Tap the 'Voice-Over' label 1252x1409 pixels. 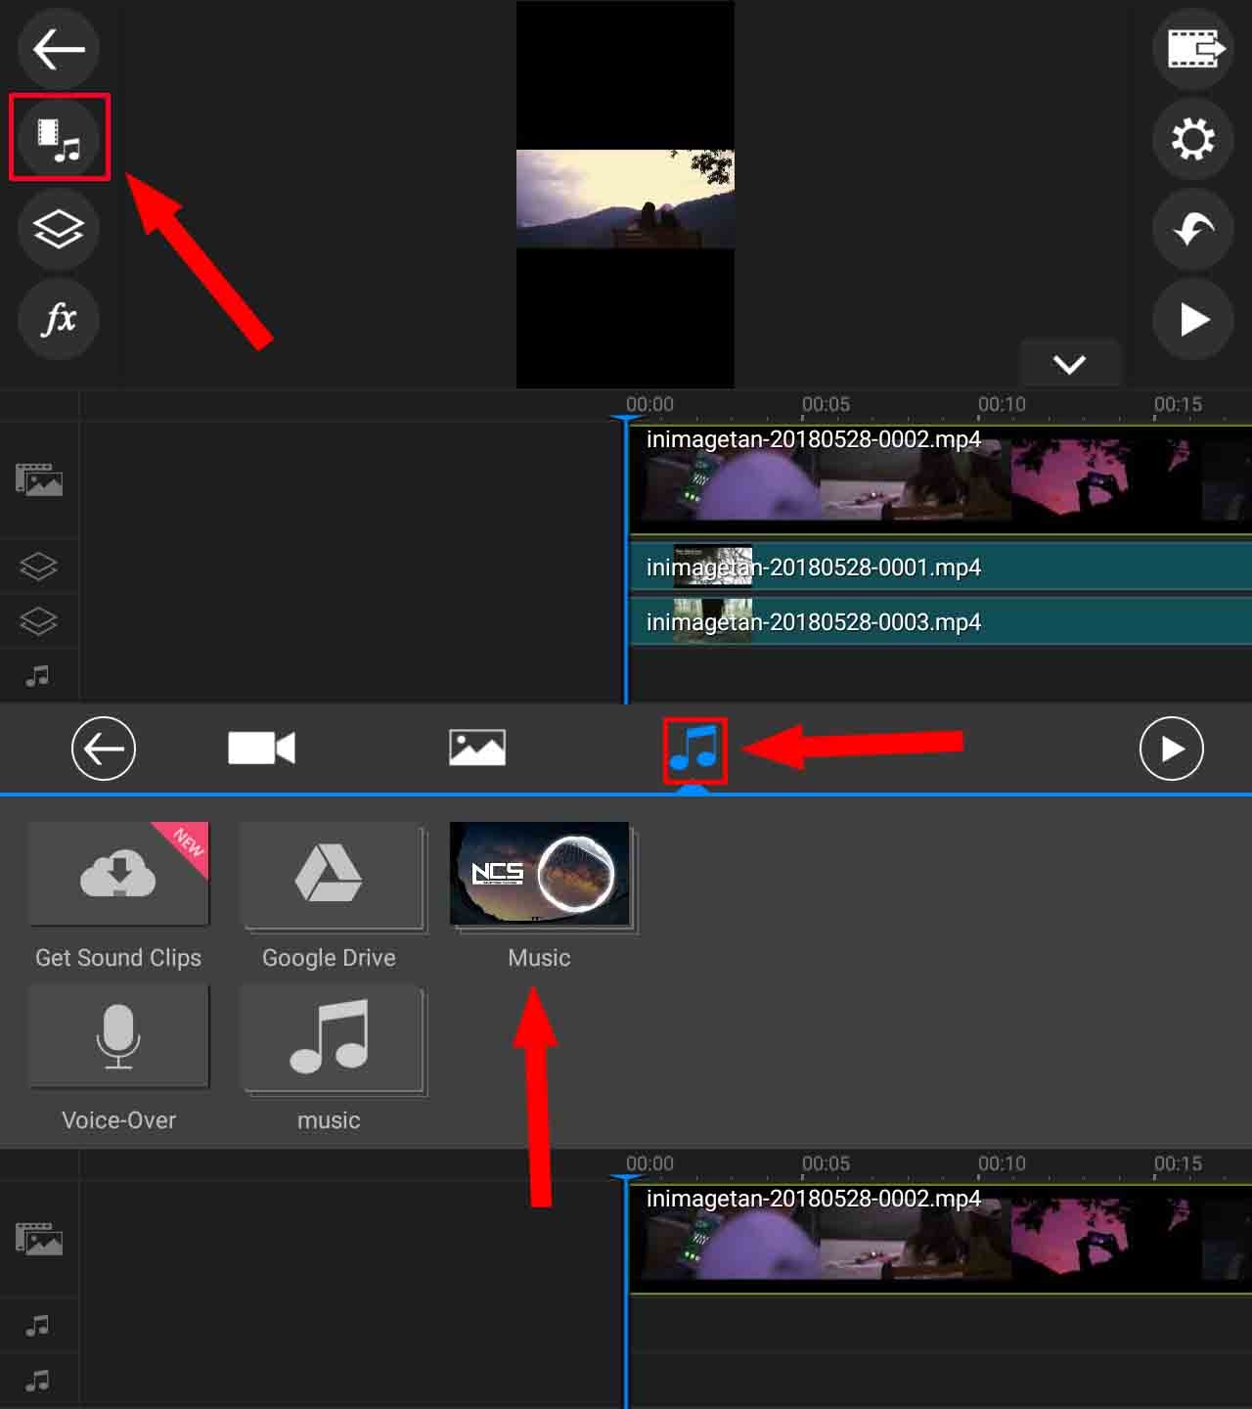[x=118, y=1120]
